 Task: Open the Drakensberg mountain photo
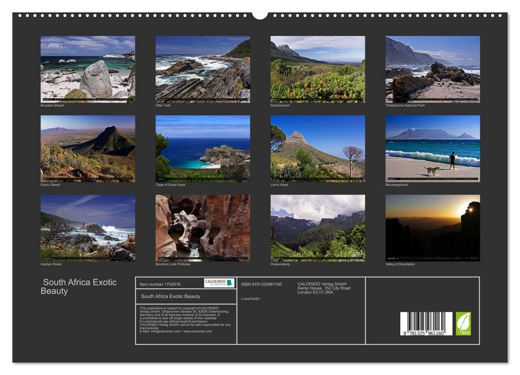click(x=318, y=228)
